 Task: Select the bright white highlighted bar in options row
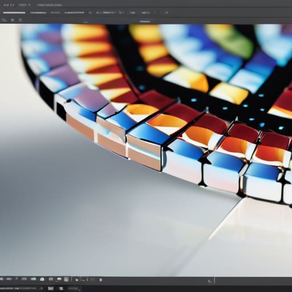14,13
